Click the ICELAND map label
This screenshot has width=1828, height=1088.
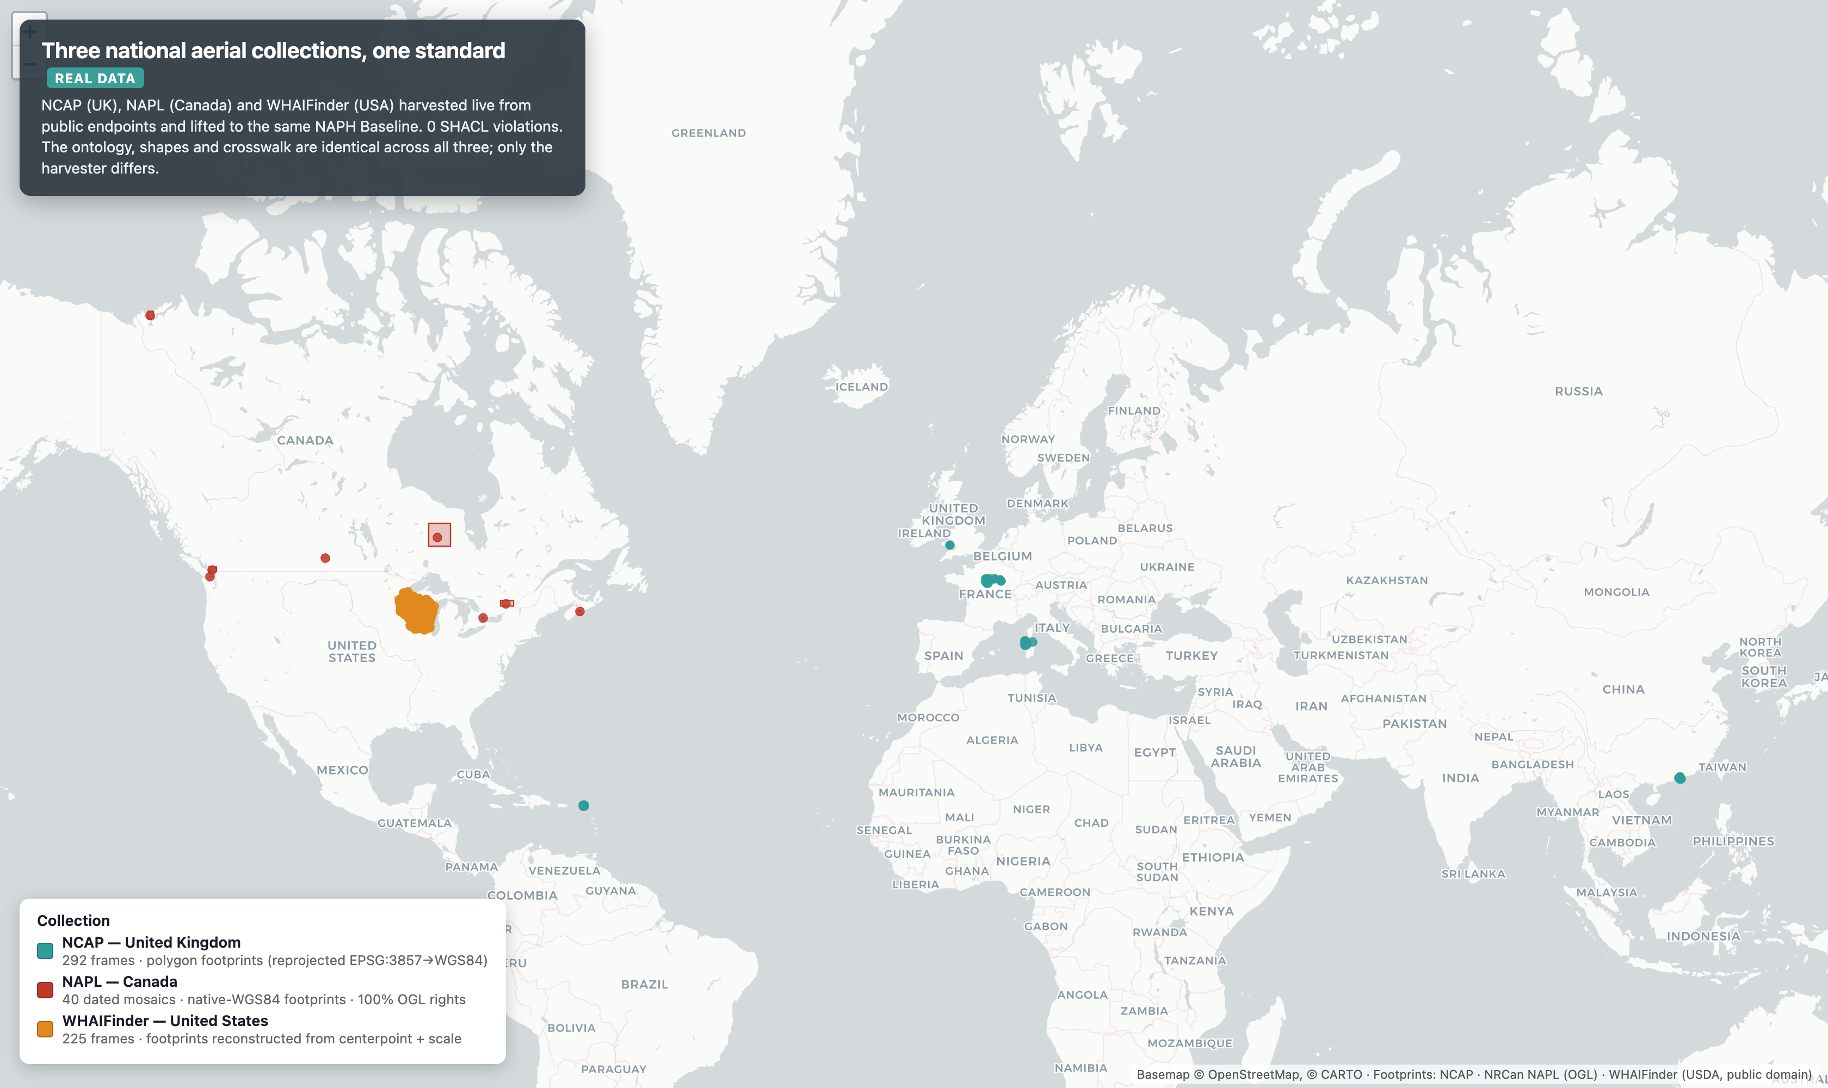click(x=862, y=387)
